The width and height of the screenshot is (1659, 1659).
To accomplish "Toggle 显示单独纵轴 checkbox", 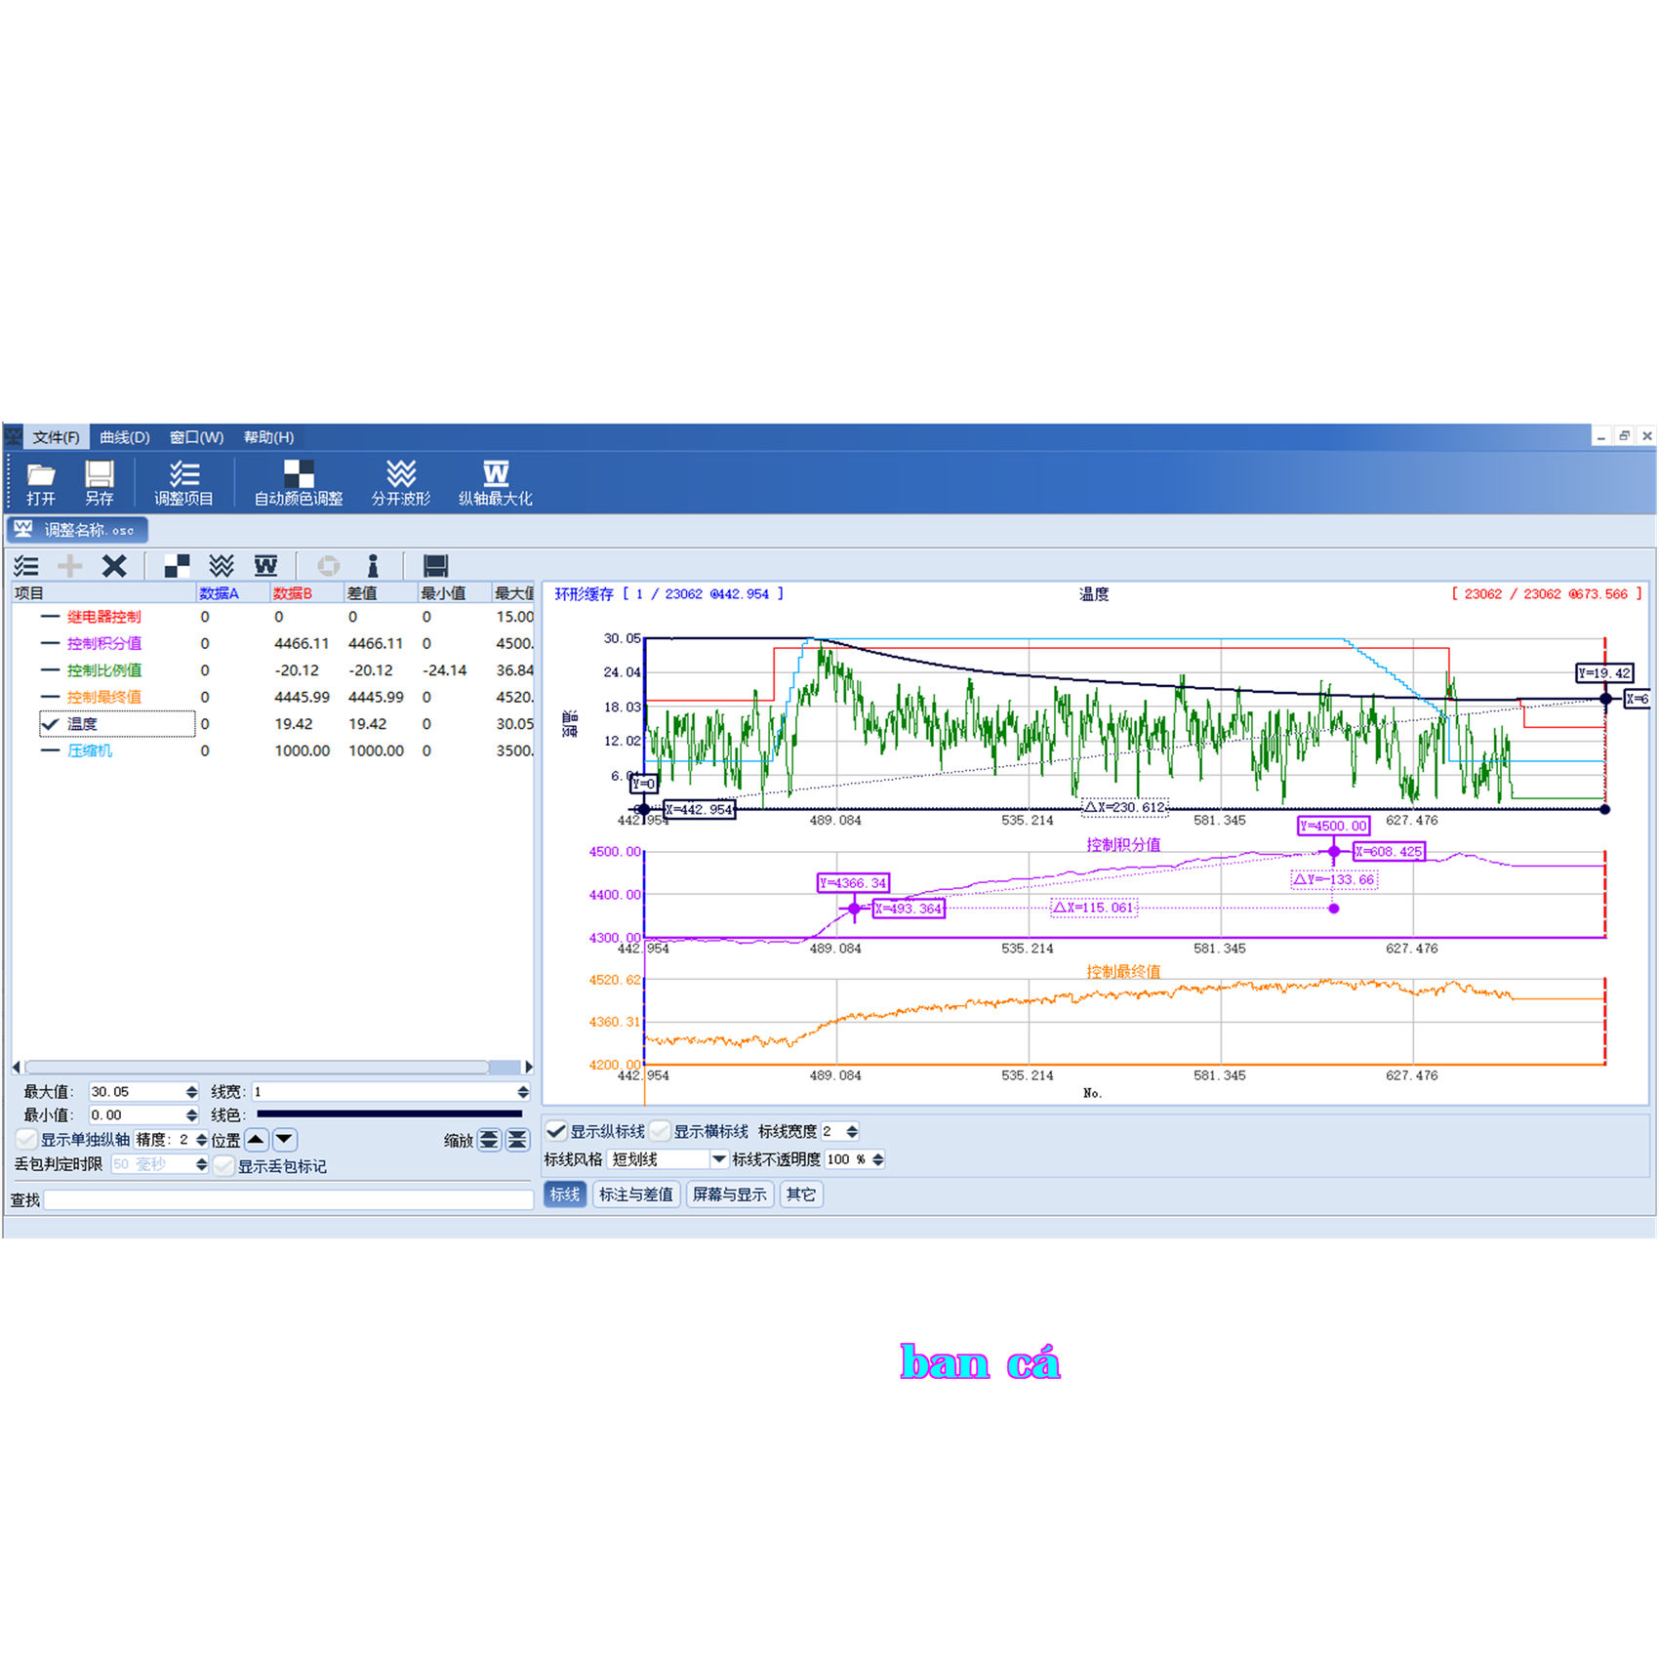I will (26, 1139).
